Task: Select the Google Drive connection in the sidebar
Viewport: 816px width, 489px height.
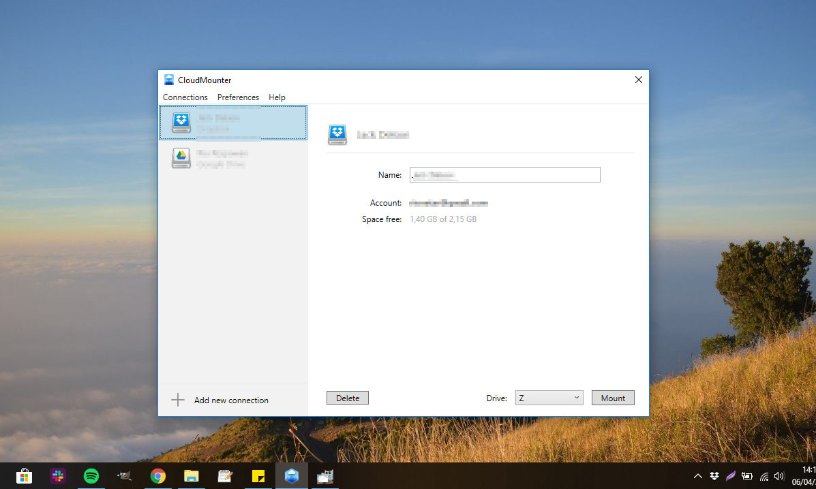Action: [232, 158]
